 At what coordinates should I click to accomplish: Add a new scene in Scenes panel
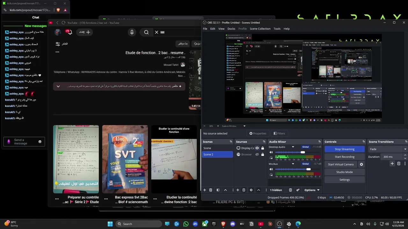(205, 190)
